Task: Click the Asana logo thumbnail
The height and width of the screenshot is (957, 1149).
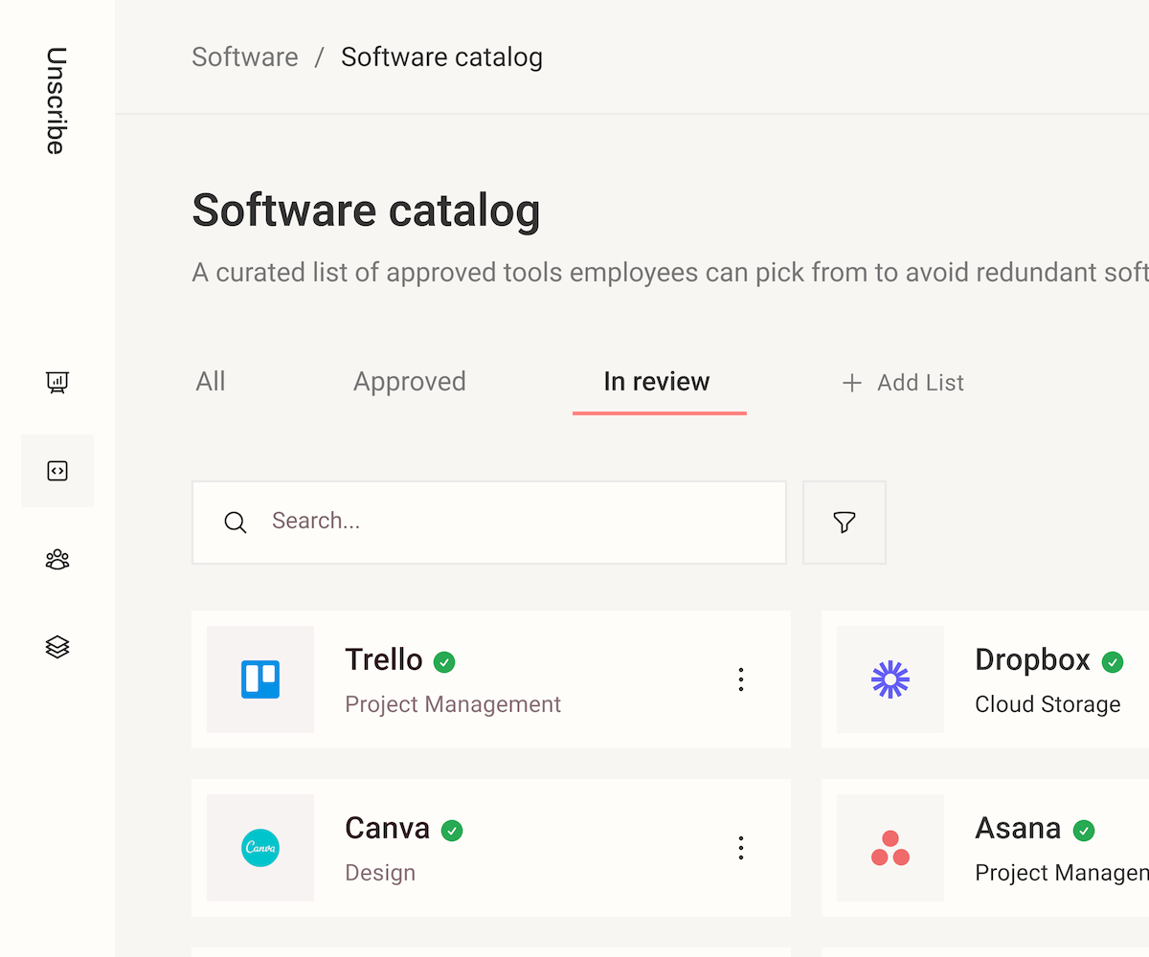Action: [890, 848]
